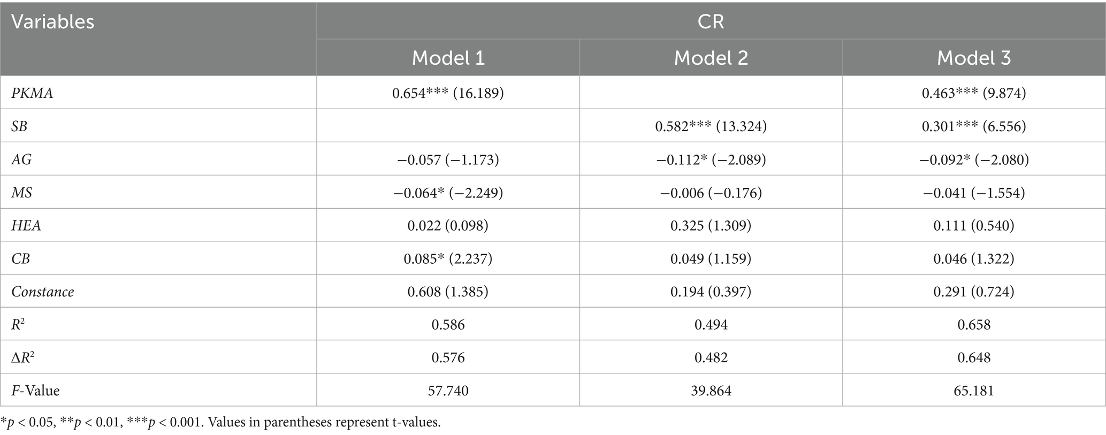
Task: Select the AG variable row label
Action: pyautogui.click(x=21, y=159)
